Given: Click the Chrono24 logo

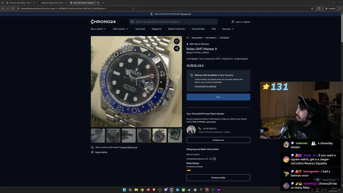Looking at the screenshot, I should tap(103, 22).
